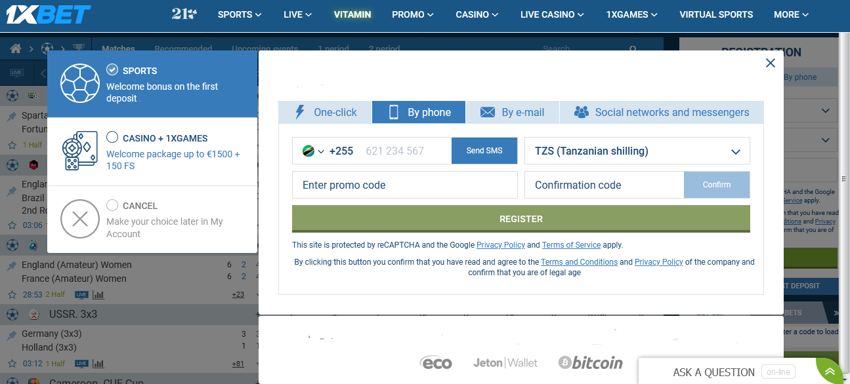Image resolution: width=850 pixels, height=384 pixels.
Task: Open the +81 more markets link
Action: point(238,364)
